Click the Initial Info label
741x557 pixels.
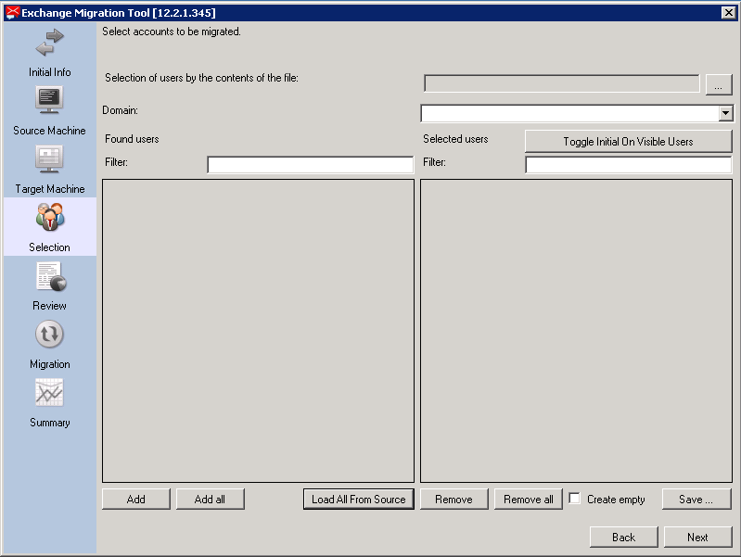tap(50, 72)
